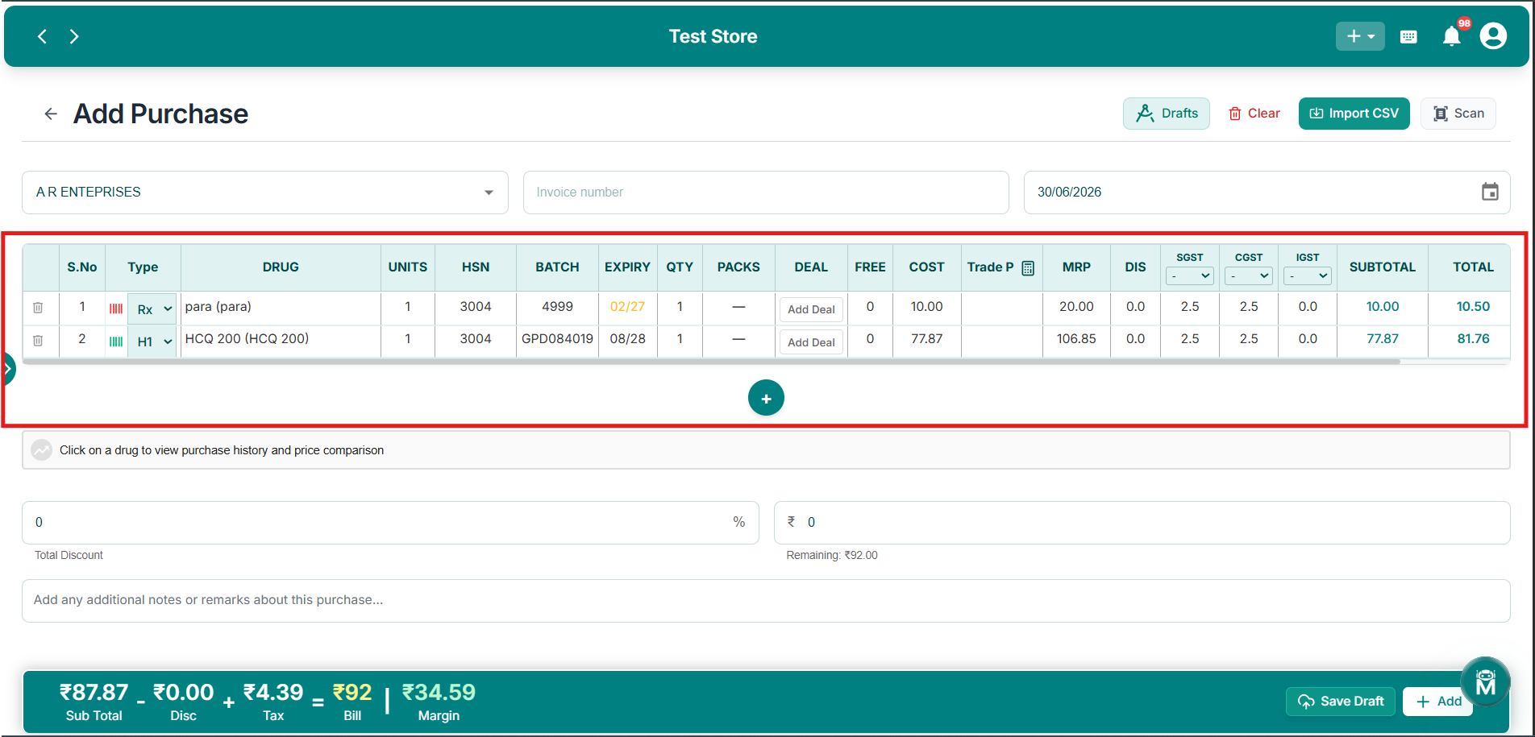
Task: Click the back arrow beside Add Purchase
Action: pos(51,114)
